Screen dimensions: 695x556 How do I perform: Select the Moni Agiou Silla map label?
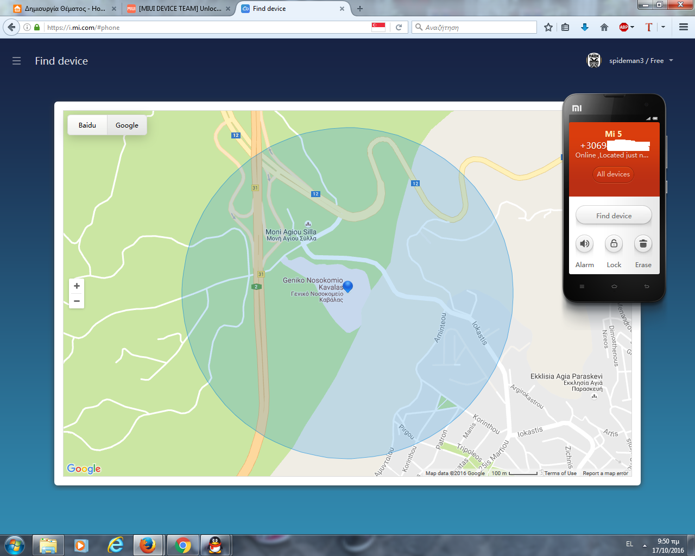coord(291,235)
